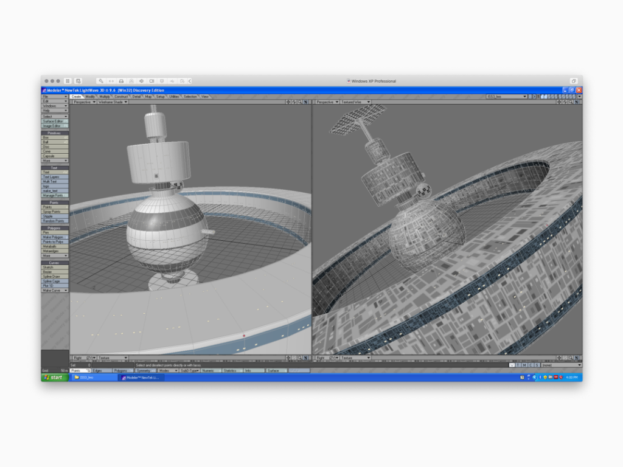This screenshot has width=623, height=467.
Task: Open the Numeric panel
Action: click(211, 370)
